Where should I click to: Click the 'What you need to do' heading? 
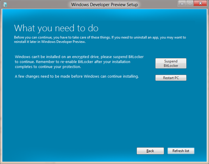56,28
